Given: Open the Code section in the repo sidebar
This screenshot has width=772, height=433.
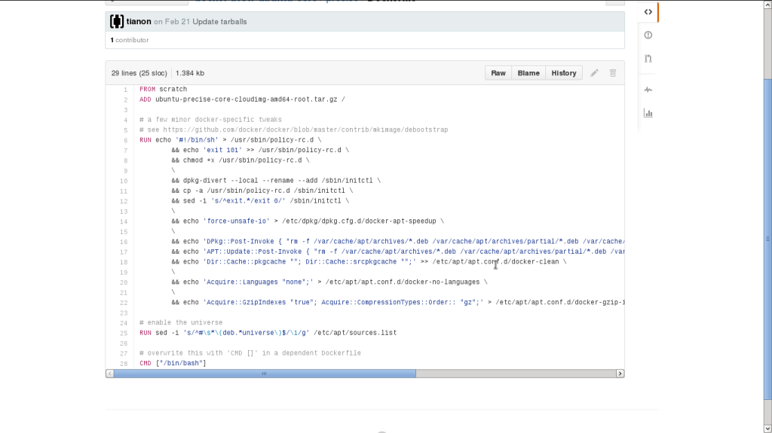Looking at the screenshot, I should pyautogui.click(x=648, y=12).
